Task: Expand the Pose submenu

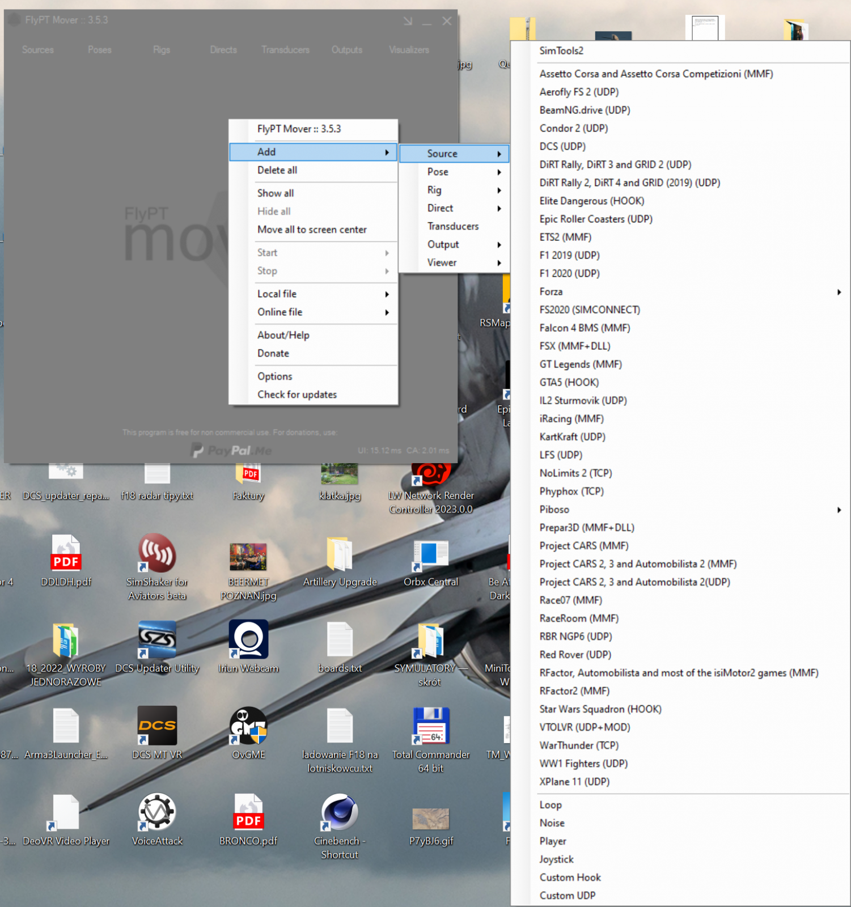Action: tap(454, 172)
